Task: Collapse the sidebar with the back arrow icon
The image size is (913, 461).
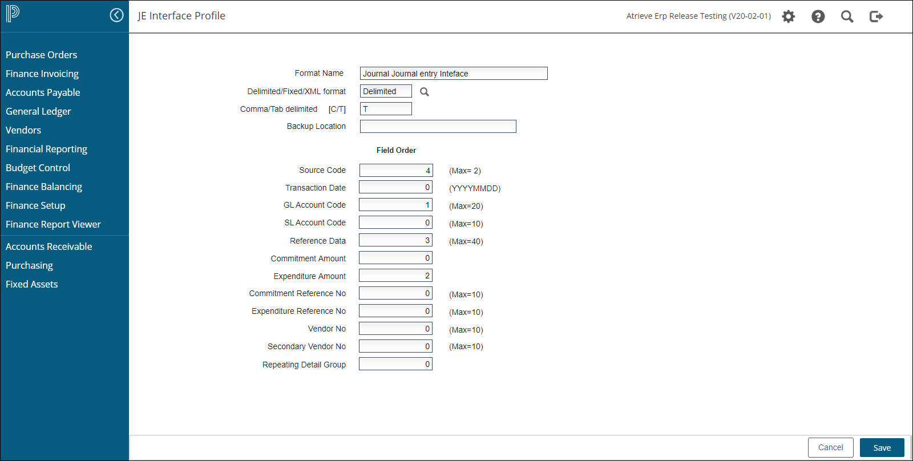Action: pos(116,15)
